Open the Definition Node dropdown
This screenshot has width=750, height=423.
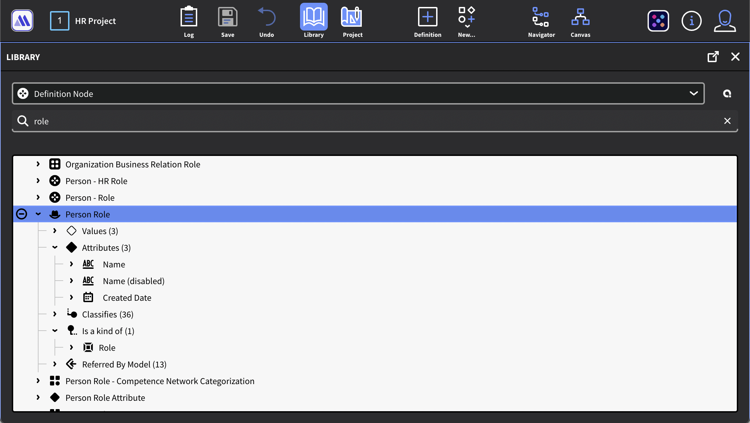point(693,93)
